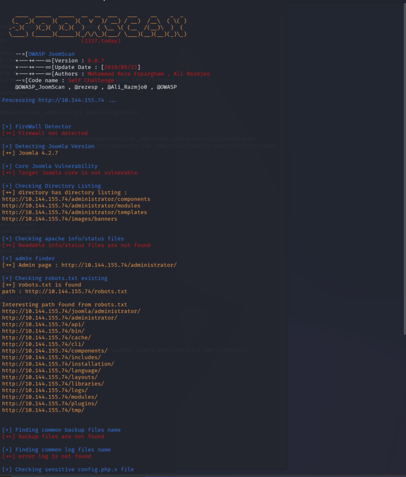
Task: Click the Authors line
Action: [112, 74]
